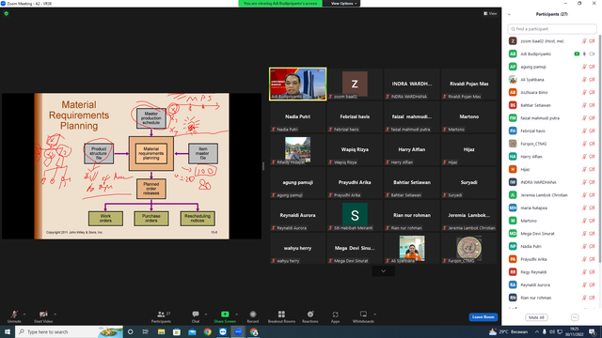The image size is (602, 338).
Task: Open the notification center icon
Action: click(593, 331)
